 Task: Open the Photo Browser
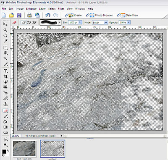(100, 15)
